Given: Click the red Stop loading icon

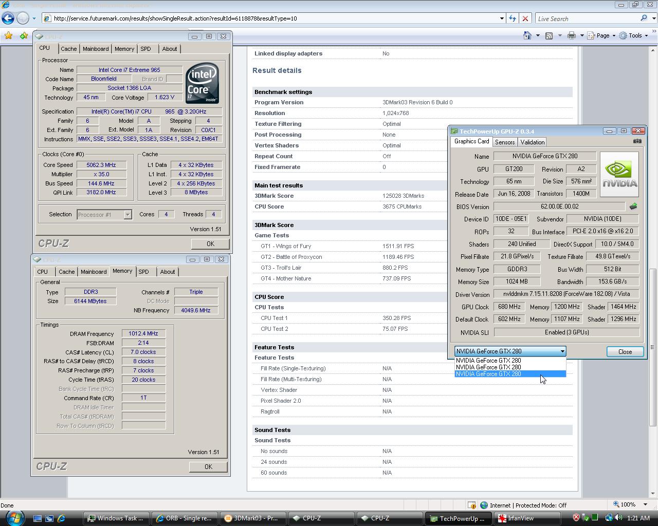Looking at the screenshot, I should (525, 18).
